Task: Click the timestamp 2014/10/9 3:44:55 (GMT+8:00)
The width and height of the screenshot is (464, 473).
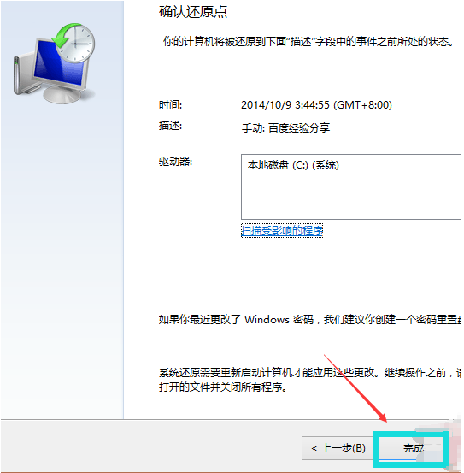Action: tap(316, 105)
